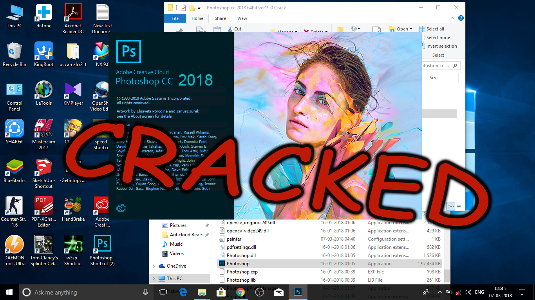
Task: Expand the OneDrive tree node arrow
Action: point(154,266)
